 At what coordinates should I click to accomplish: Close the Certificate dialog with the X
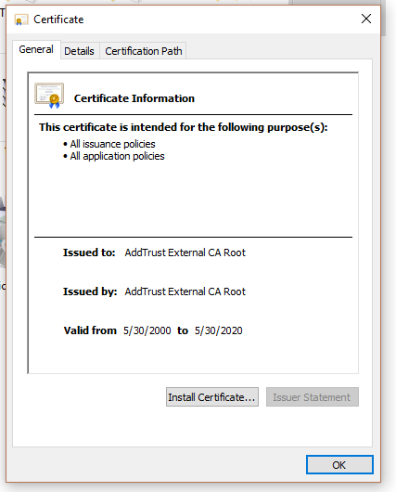coord(366,19)
